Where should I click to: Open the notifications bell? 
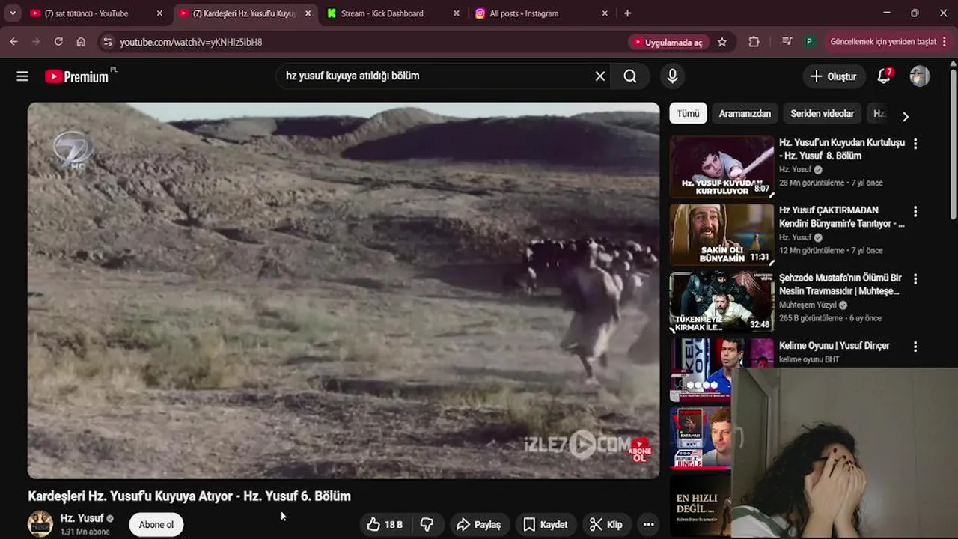click(884, 76)
